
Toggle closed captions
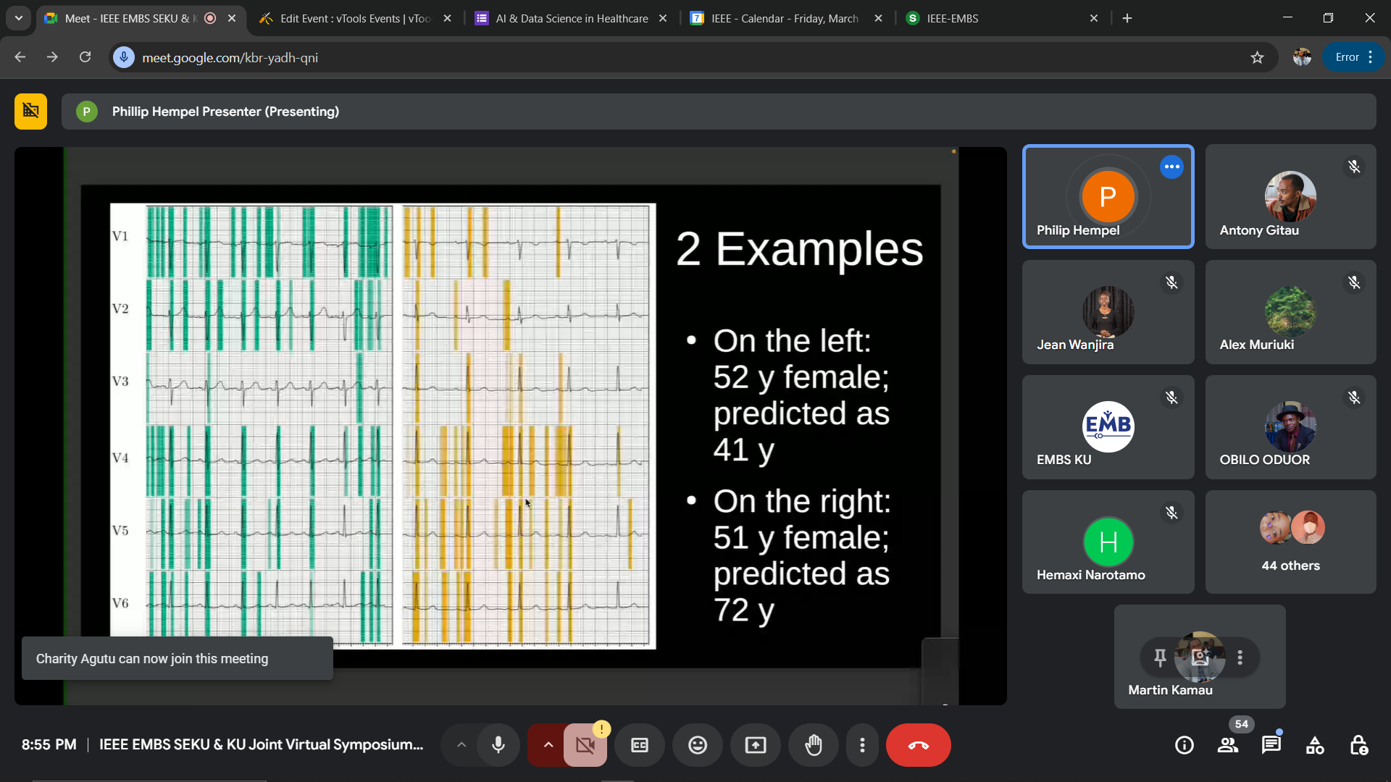(x=639, y=745)
